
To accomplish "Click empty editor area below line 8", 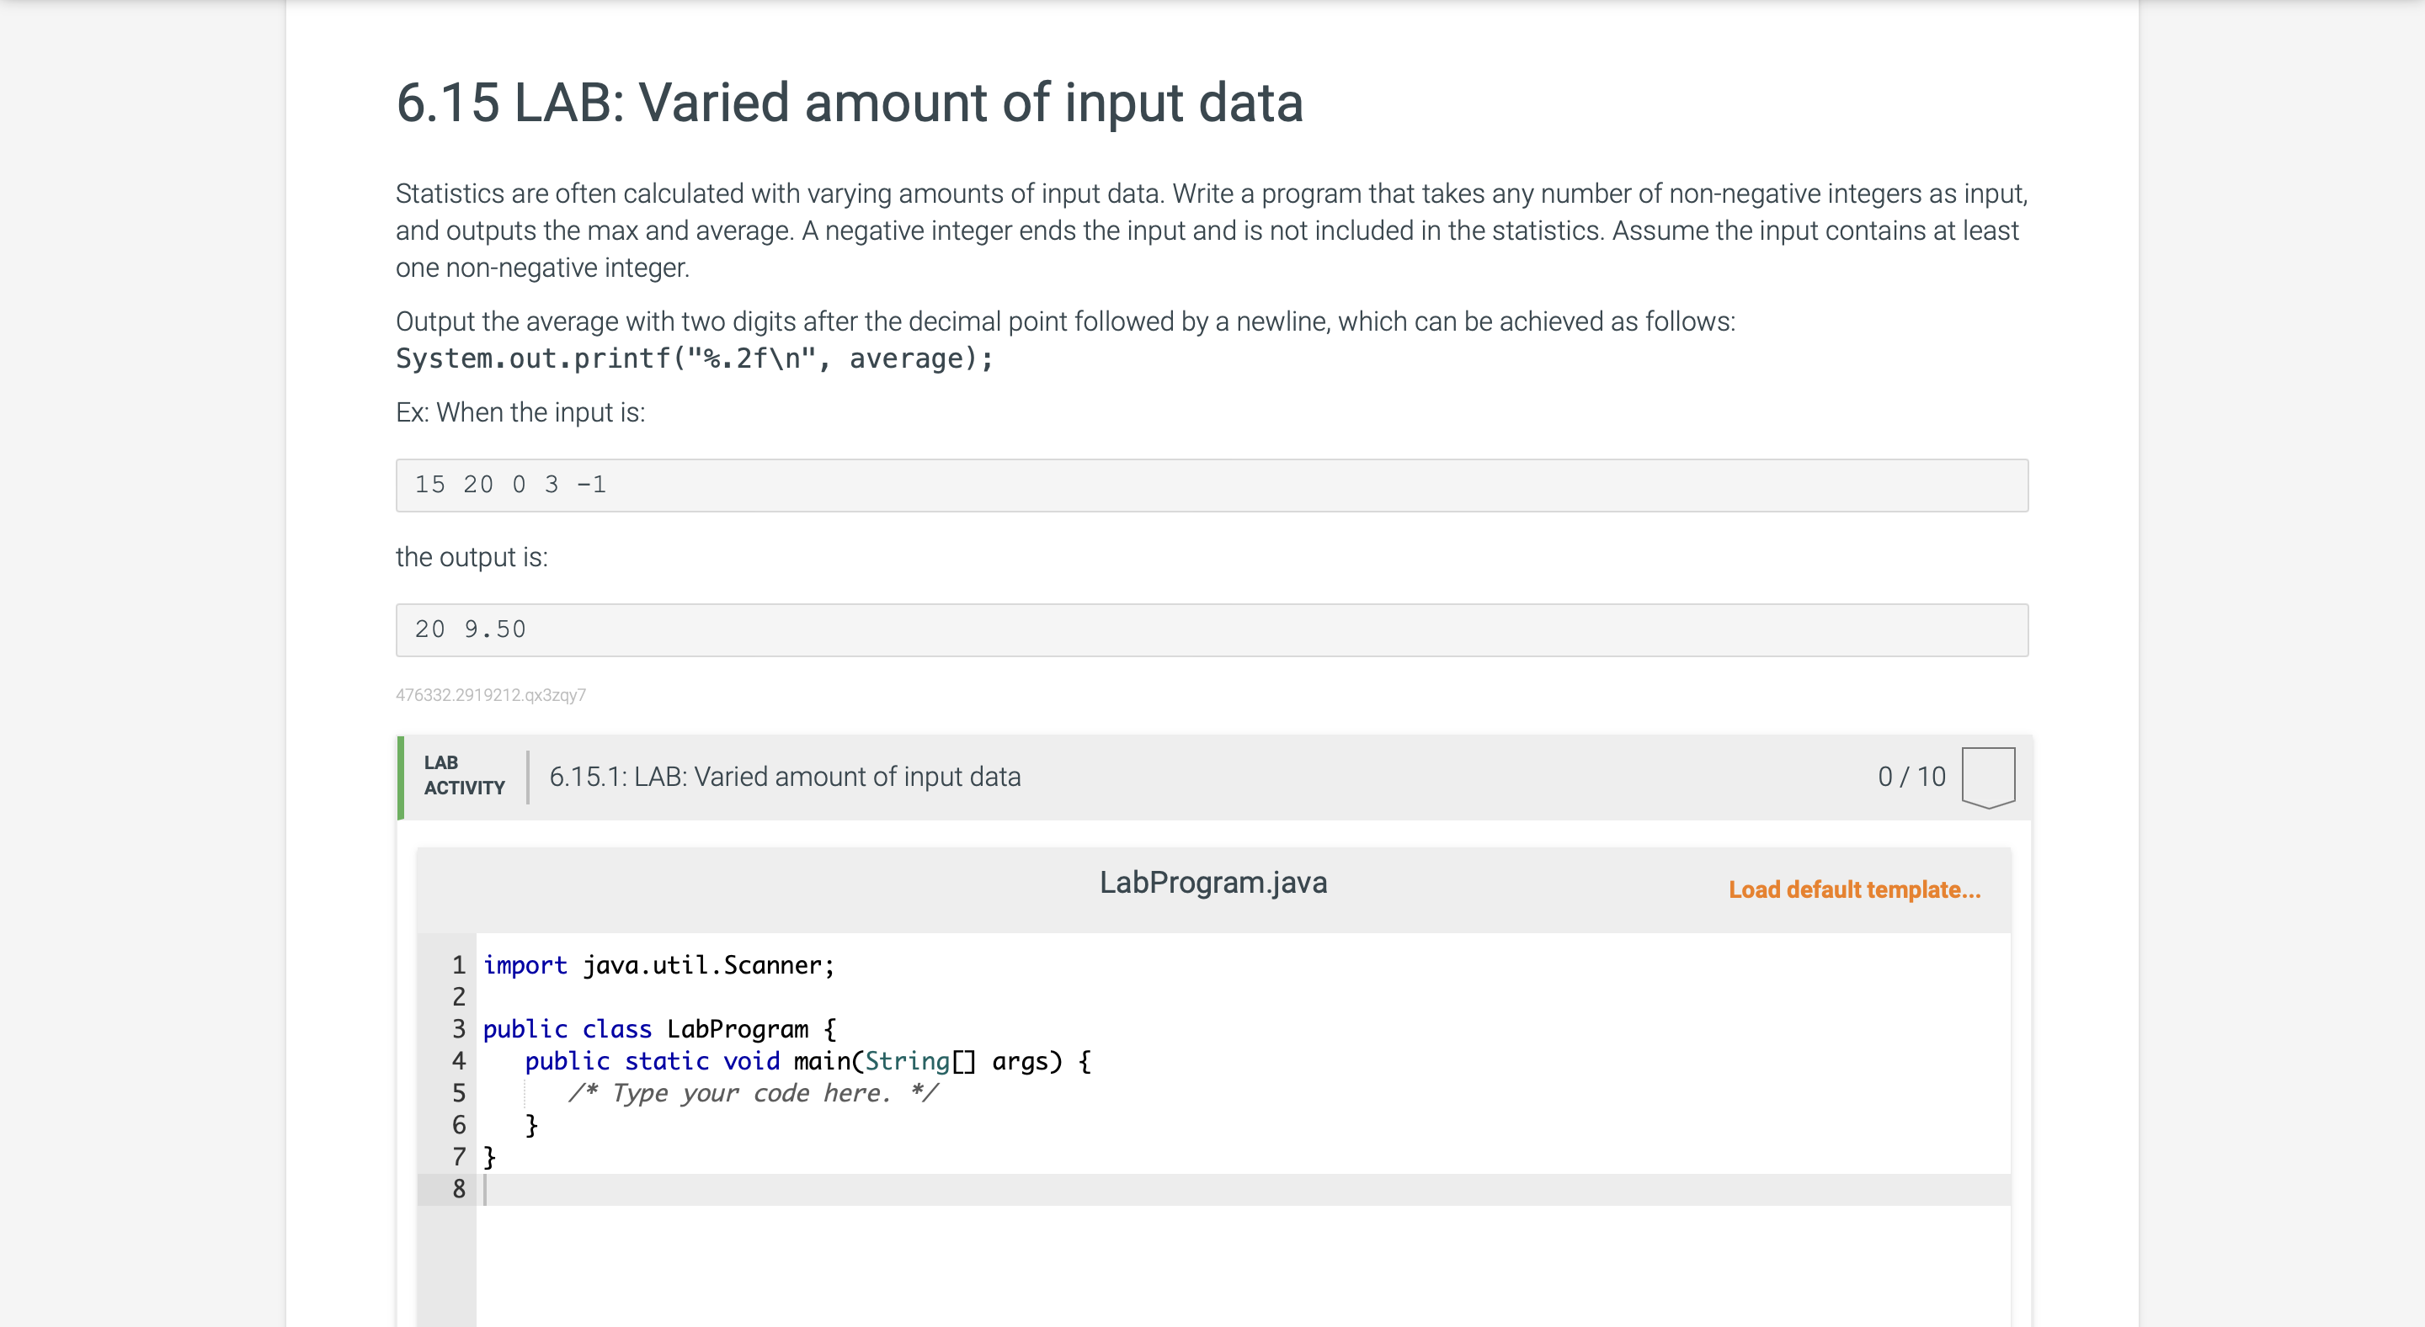I will 1243,1266.
